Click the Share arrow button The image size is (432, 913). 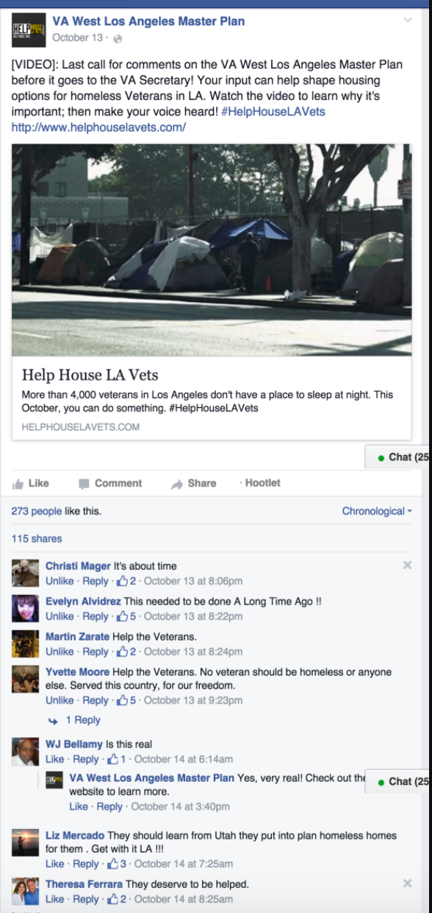(194, 483)
